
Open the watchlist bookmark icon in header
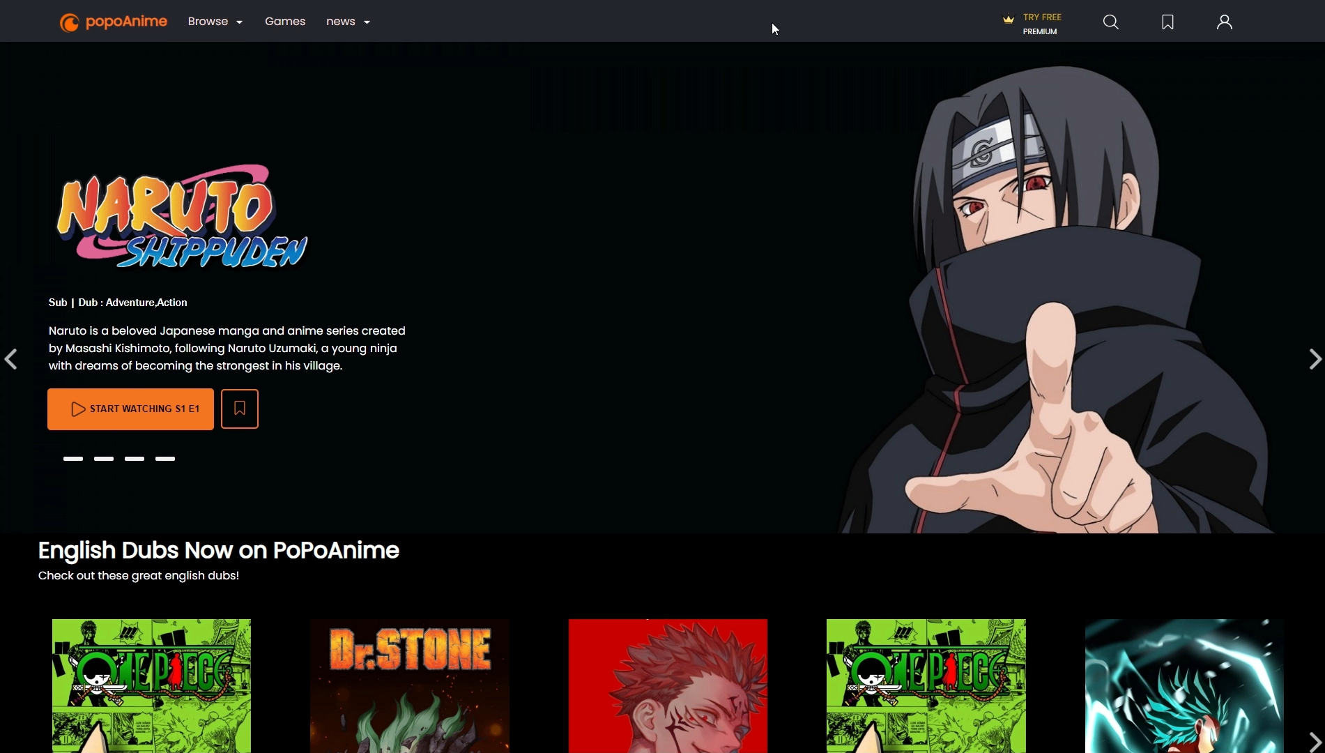click(x=1167, y=22)
